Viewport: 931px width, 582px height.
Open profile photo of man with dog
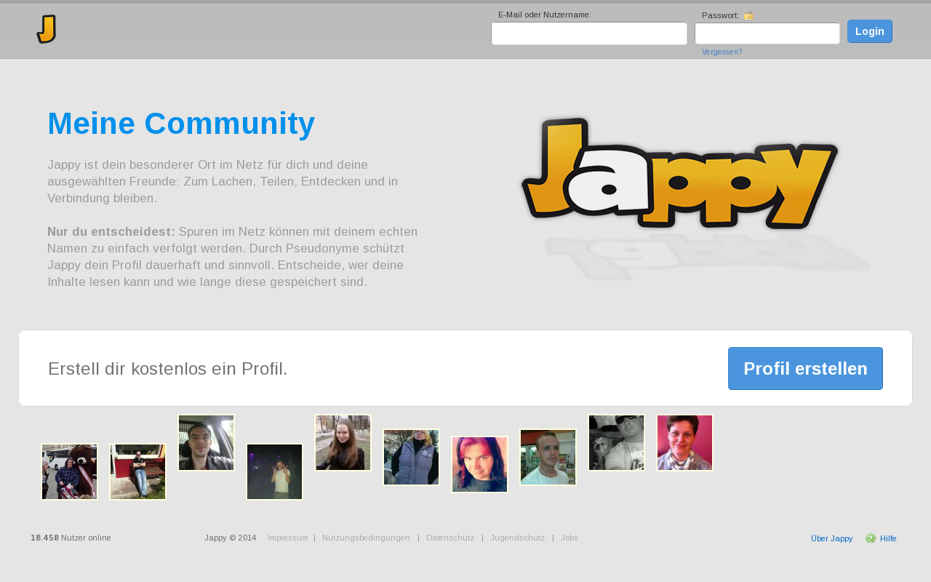(616, 442)
